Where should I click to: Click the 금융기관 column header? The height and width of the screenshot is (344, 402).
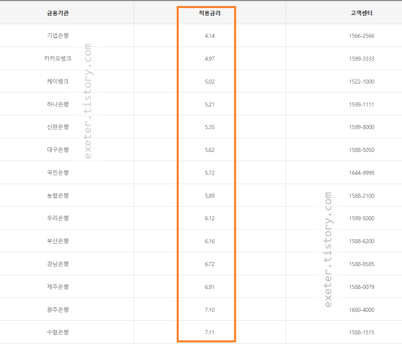click(x=58, y=13)
